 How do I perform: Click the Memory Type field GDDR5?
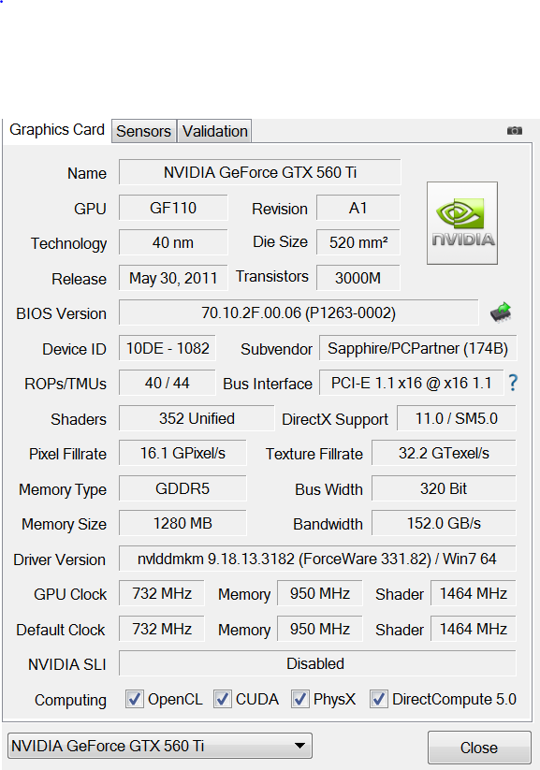coord(182,488)
